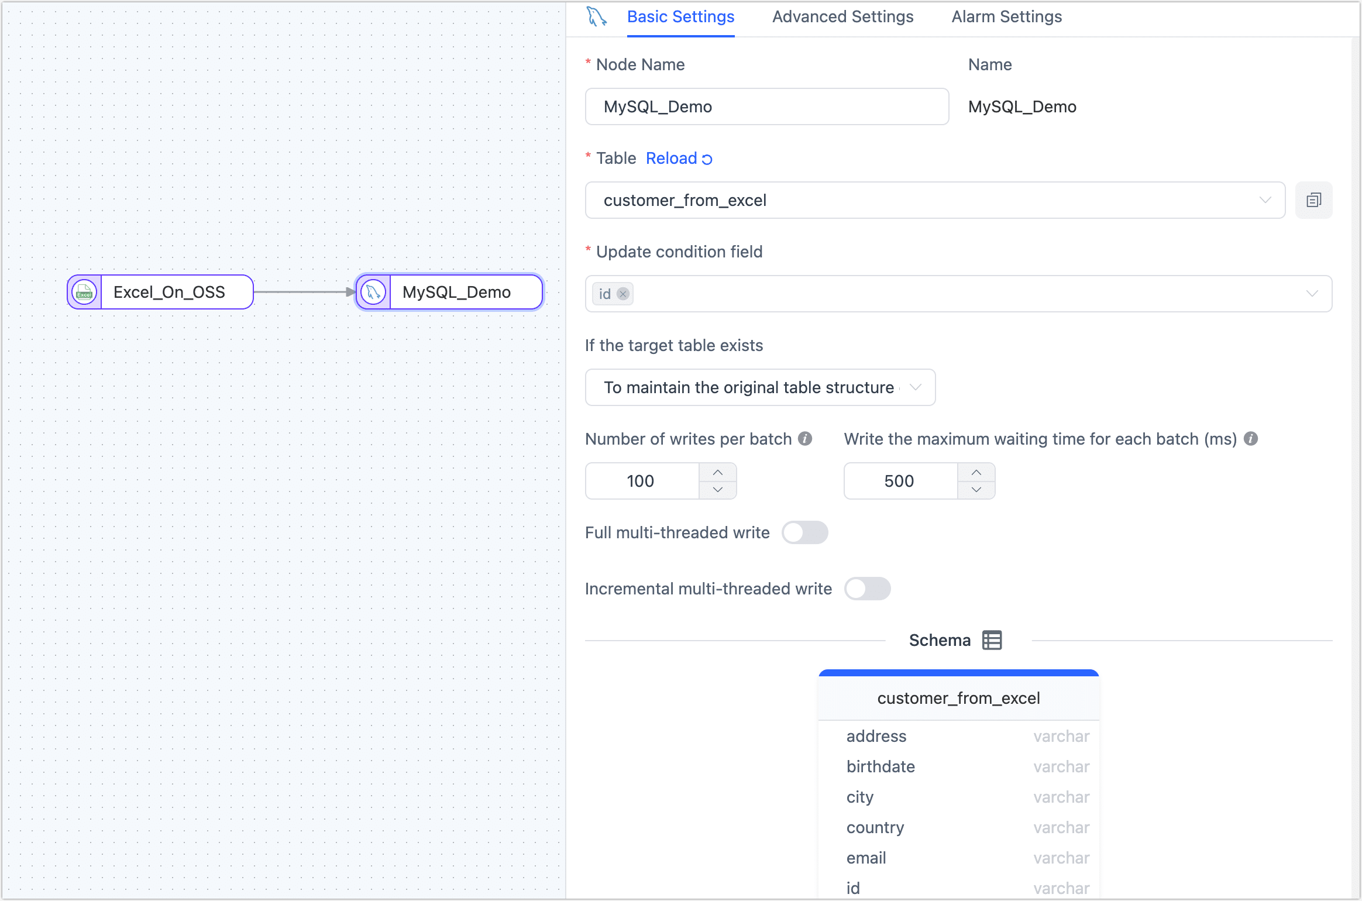This screenshot has height=901, width=1362.
Task: Click the Excel file icon on the Excel_On_OSS node
Action: click(83, 291)
